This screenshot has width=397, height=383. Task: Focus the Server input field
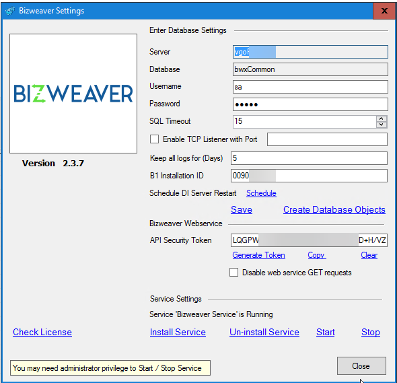tap(310, 52)
